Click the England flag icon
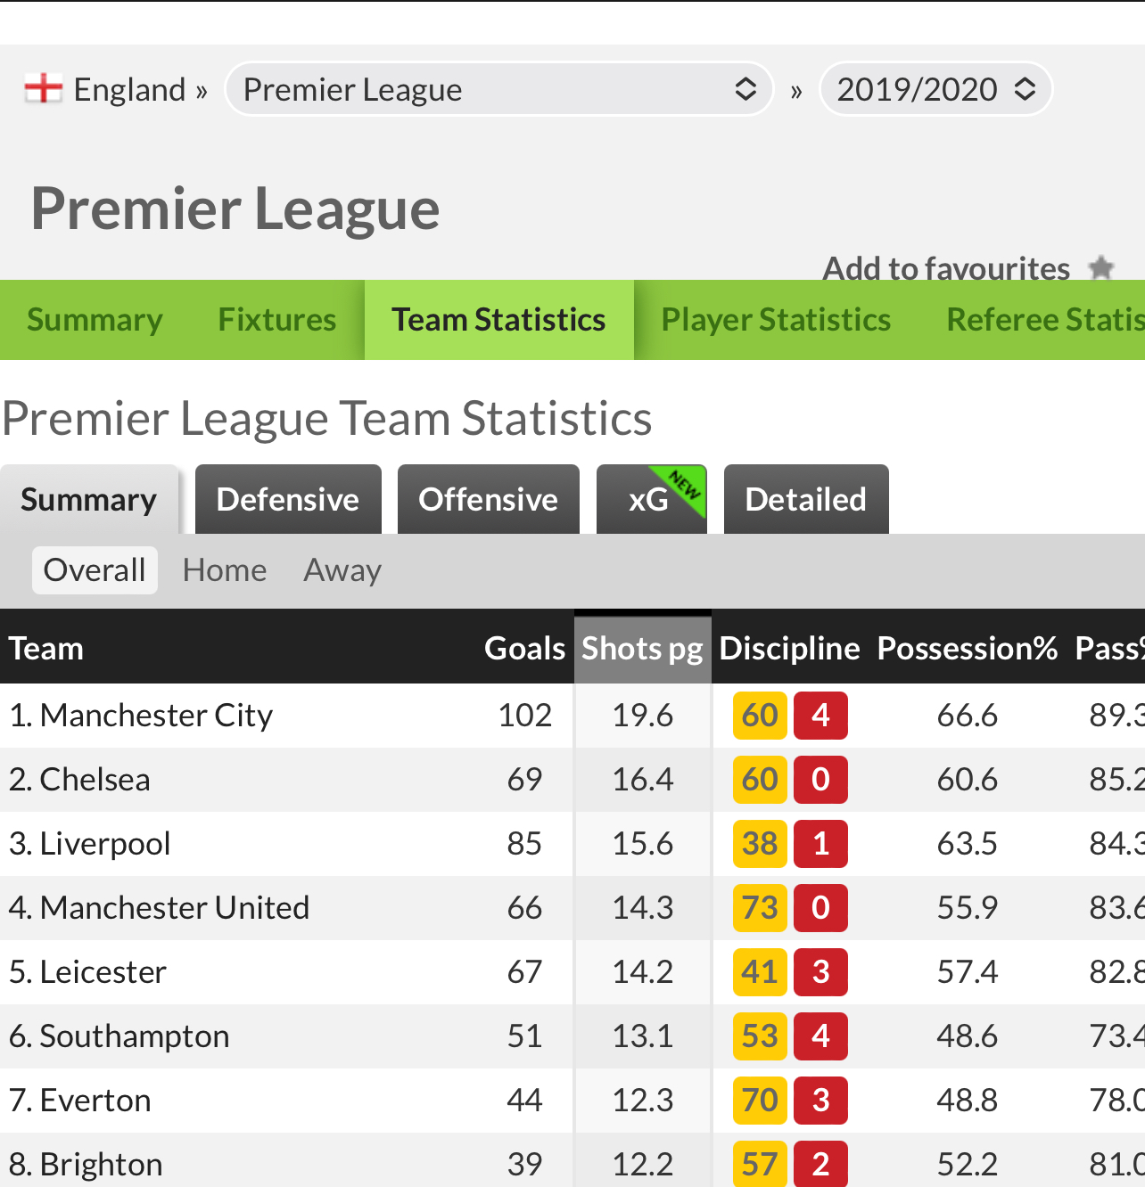Viewport: 1145px width, 1187px height. pos(43,89)
